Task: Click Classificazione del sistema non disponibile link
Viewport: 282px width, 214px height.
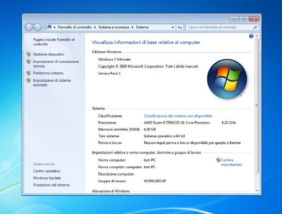Action: pos(178,116)
